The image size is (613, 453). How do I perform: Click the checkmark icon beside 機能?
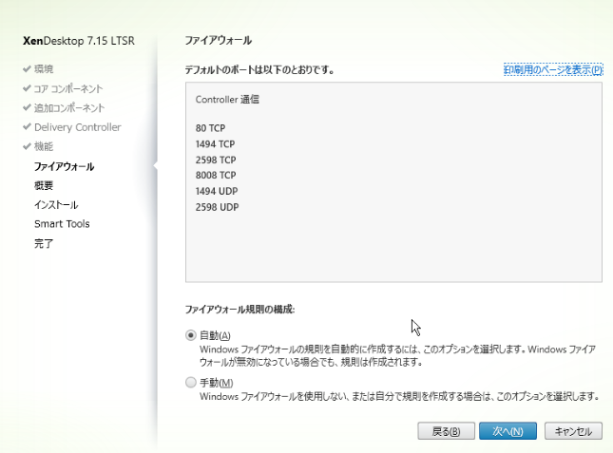pos(27,146)
